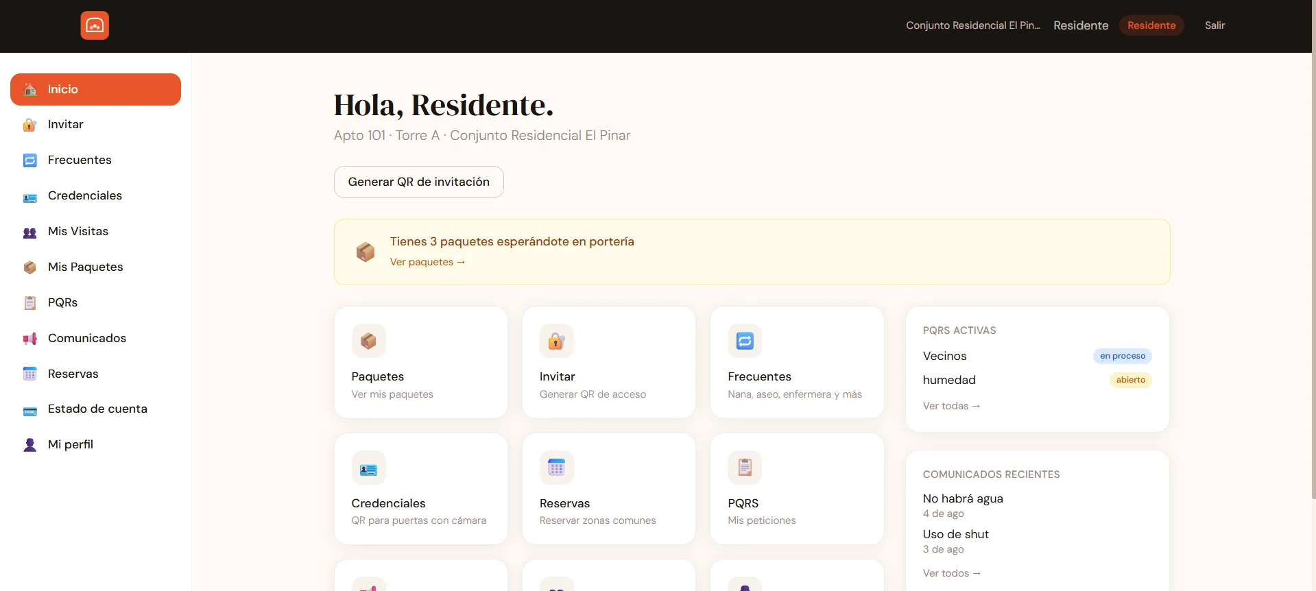Image resolution: width=1316 pixels, height=591 pixels.
Task: Go to Comunicados in the sidebar
Action: tap(95, 339)
